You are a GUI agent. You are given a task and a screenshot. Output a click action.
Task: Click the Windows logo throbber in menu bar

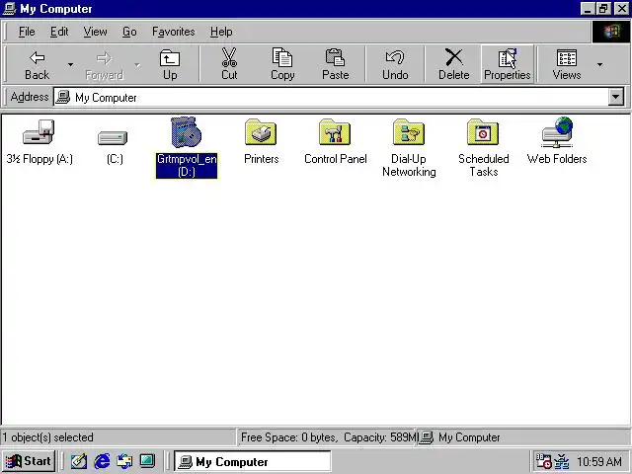611,32
